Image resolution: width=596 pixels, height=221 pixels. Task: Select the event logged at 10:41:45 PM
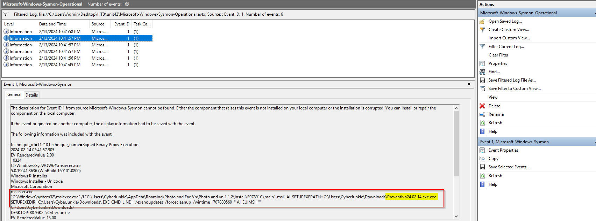pos(59,65)
